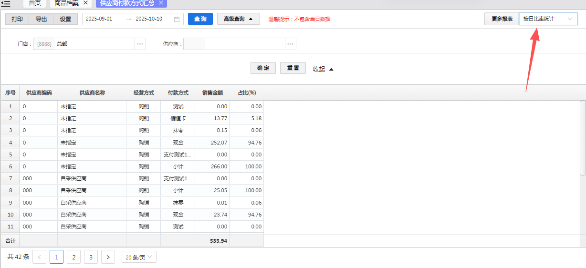Close the 供应商付款方式汇总 tab
This screenshot has width=586, height=268.
tap(161, 3)
